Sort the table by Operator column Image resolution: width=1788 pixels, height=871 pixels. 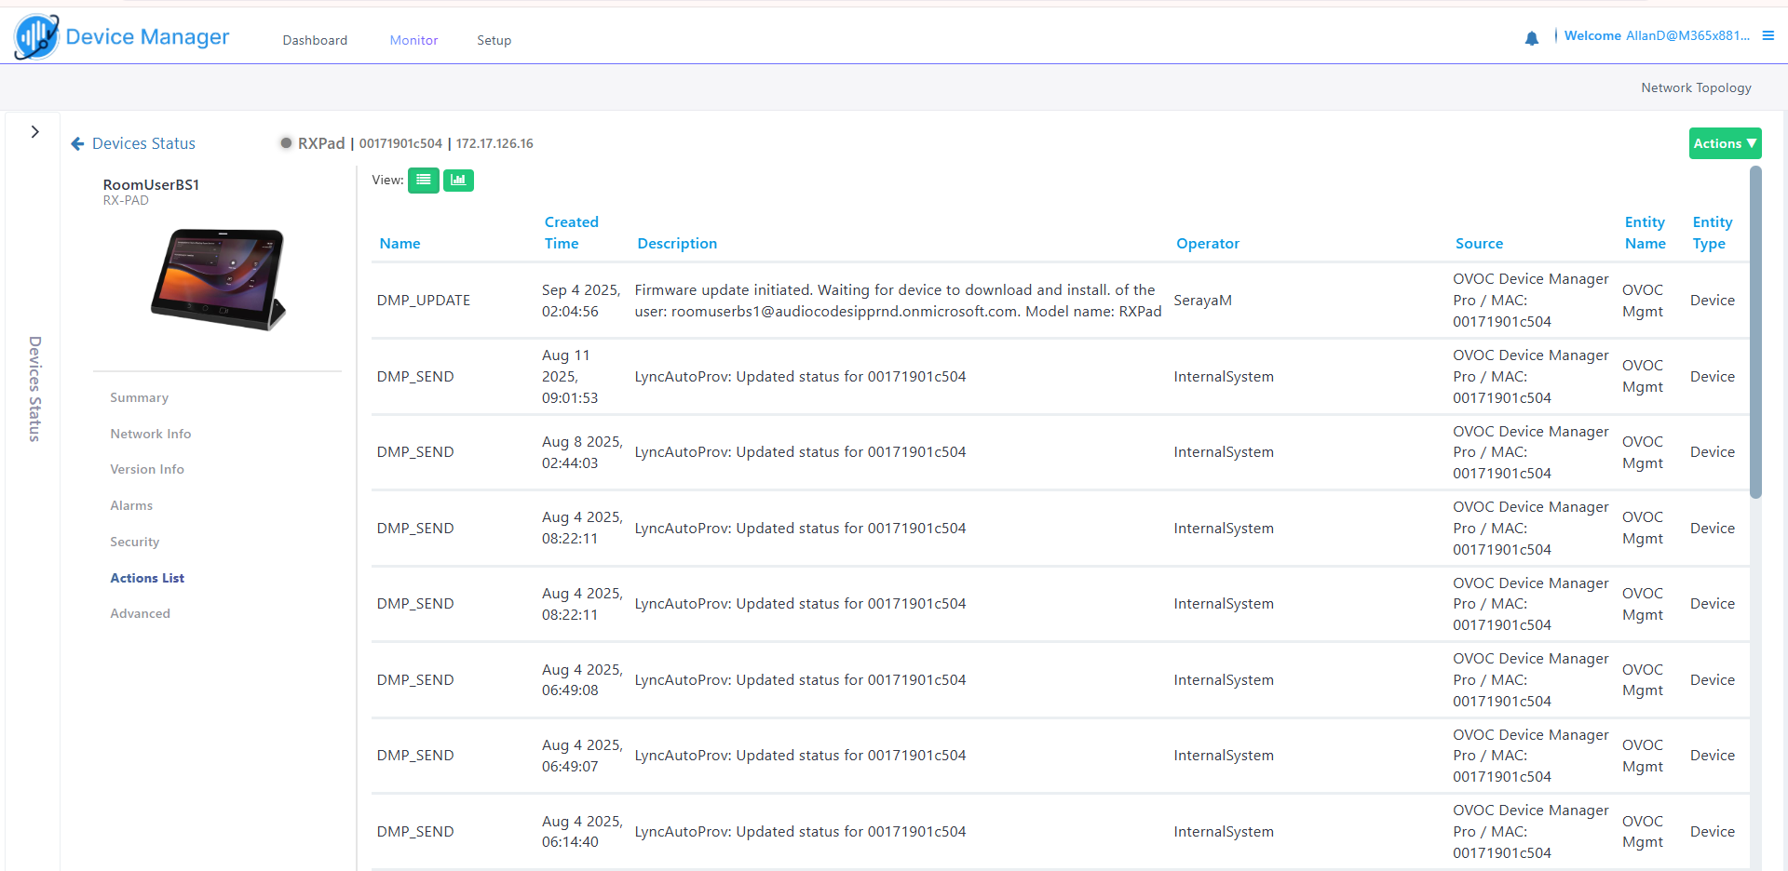[x=1207, y=244]
